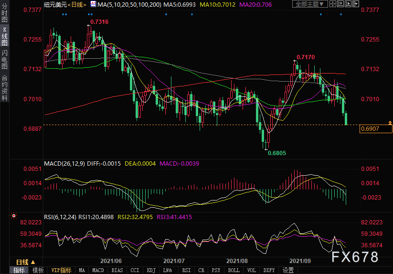Click the 2021/08 date axis label
Screen dimensions: 393x274
tap(237, 261)
